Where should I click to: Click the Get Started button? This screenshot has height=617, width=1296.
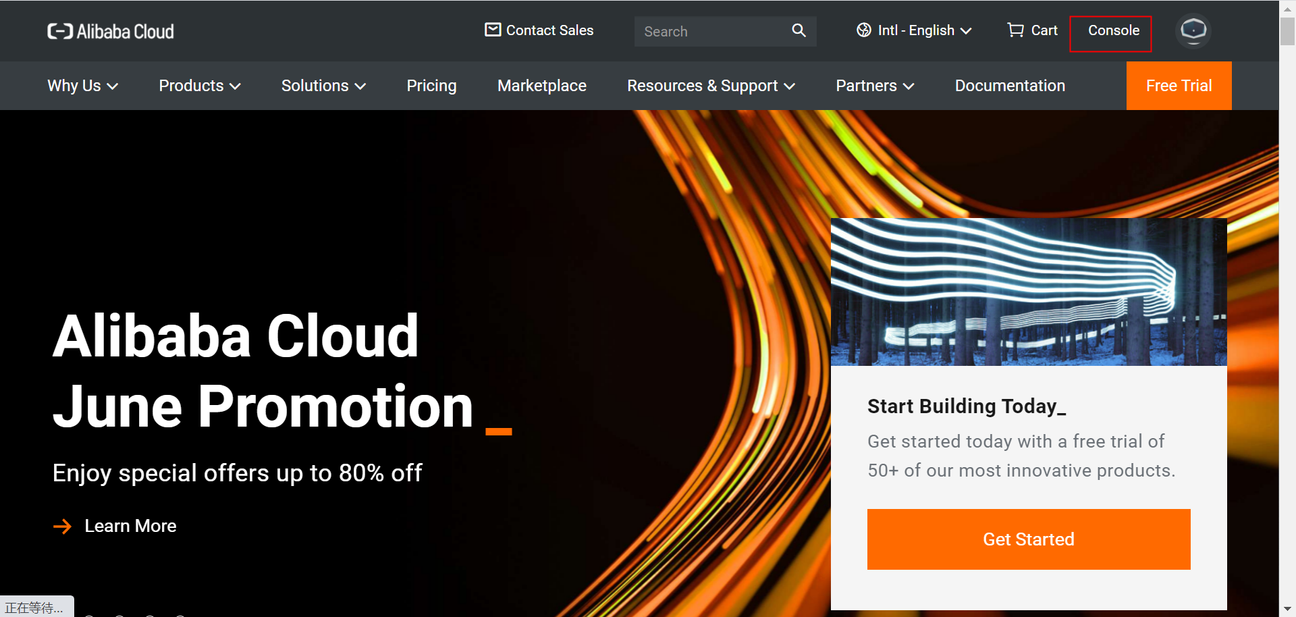point(1029,539)
